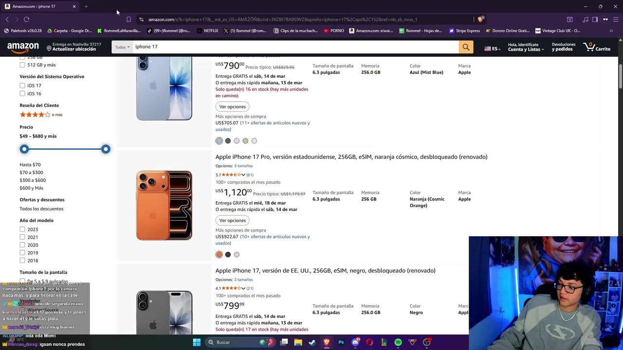Open File Explorer from taskbar
Image resolution: width=623 pixels, height=350 pixels.
(x=298, y=342)
